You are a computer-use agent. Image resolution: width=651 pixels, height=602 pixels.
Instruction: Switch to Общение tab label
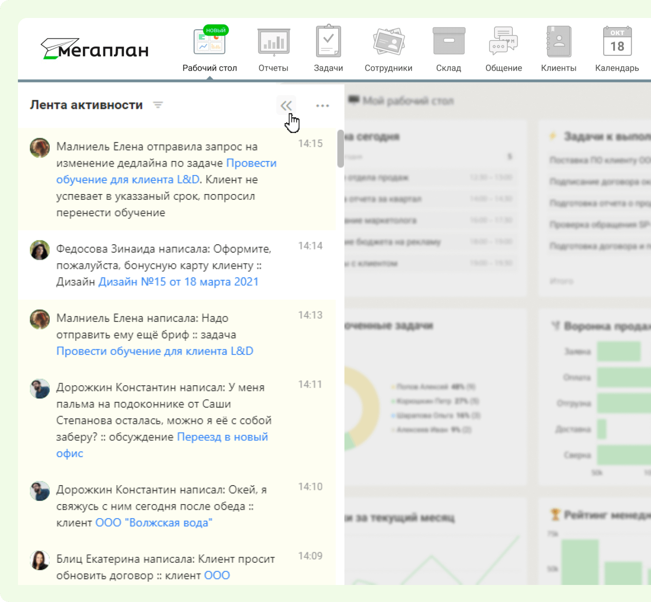(503, 68)
